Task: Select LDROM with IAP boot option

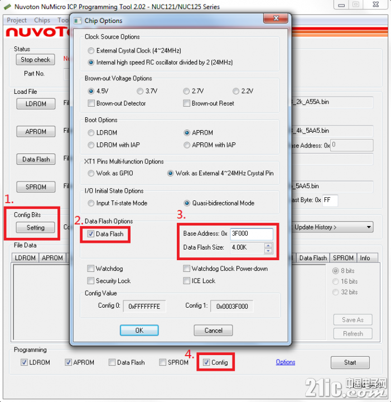Action: click(91, 145)
